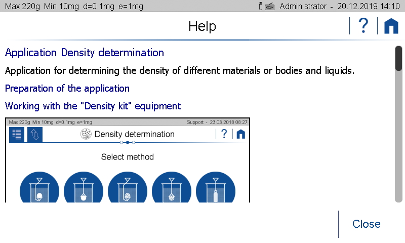Tap the up-down arrows icon in the help image
The image size is (405, 243).
pyautogui.click(x=35, y=134)
